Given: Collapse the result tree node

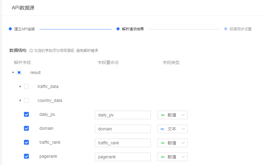Looking at the screenshot, I should pyautogui.click(x=13, y=72).
